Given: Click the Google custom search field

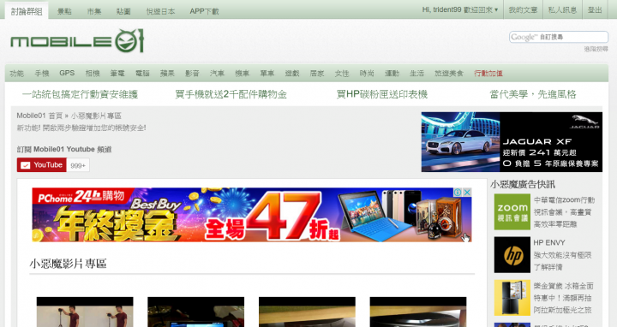Looking at the screenshot, I should [x=559, y=37].
